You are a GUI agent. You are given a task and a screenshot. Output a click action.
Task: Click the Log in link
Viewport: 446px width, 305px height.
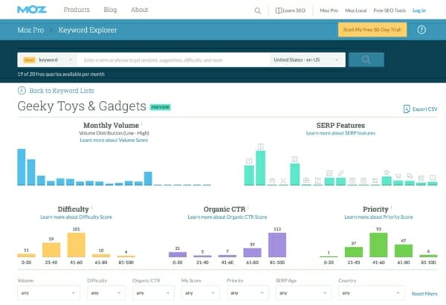pyautogui.click(x=419, y=10)
